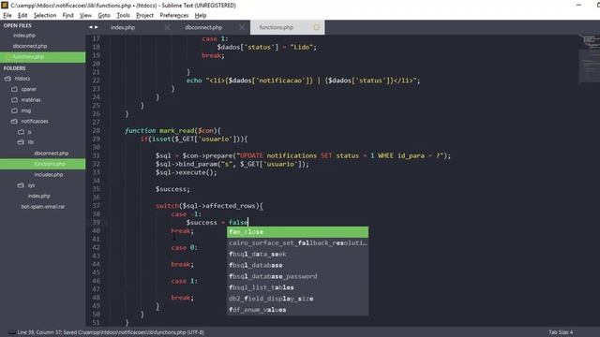Click the next tab arrow
This screenshot has width=600, height=337.
pyautogui.click(x=96, y=27)
